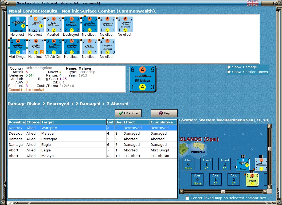This screenshot has height=205, width=282.
Task: Click the map horizontal scrollbar left arrow
Action: point(182,191)
